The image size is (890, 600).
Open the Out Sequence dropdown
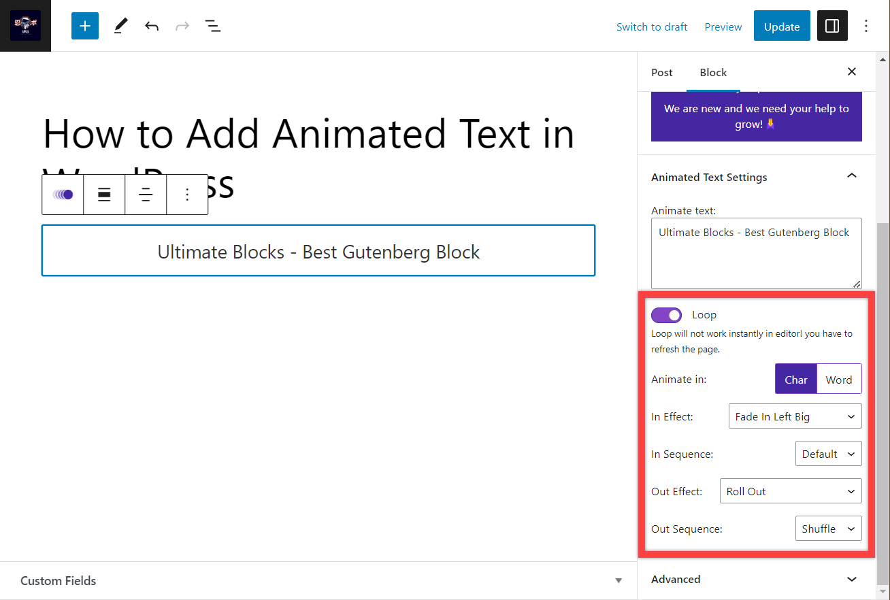829,529
